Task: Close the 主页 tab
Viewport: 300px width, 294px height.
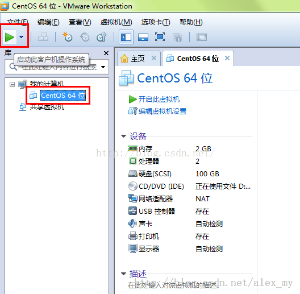Action: click(154, 58)
